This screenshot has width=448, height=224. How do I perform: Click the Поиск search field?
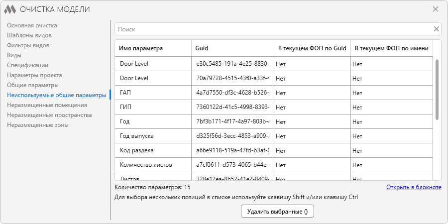pos(273,29)
